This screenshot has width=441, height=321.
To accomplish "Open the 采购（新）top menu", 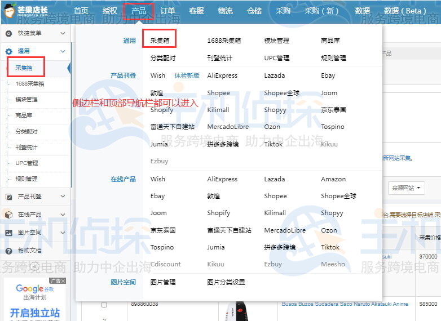I will [x=321, y=11].
